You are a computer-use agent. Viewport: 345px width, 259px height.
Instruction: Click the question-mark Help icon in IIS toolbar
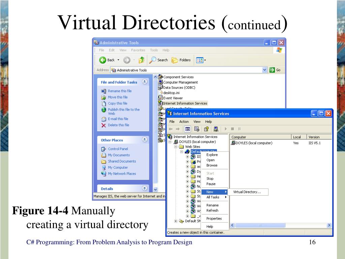207,129
